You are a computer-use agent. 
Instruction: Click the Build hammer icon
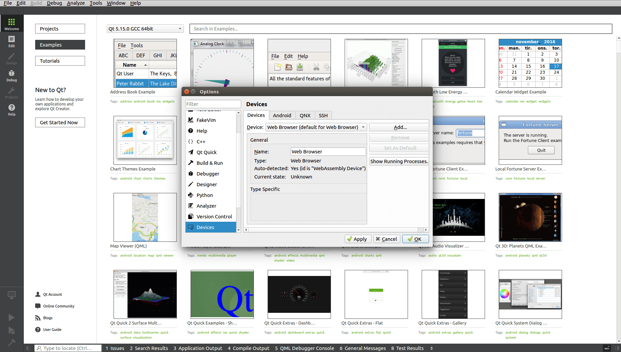11,342
